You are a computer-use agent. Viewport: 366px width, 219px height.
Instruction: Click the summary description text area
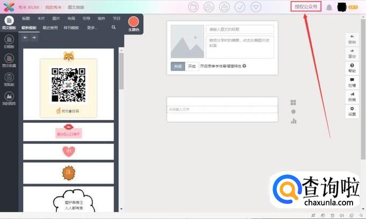240,47
